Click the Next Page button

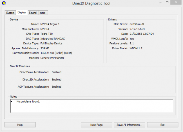click(97, 125)
